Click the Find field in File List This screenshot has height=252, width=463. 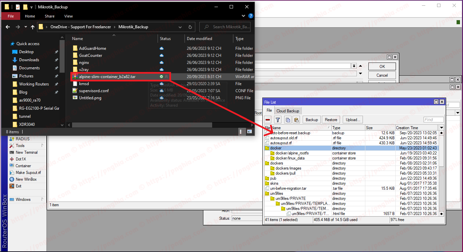tap(433, 119)
